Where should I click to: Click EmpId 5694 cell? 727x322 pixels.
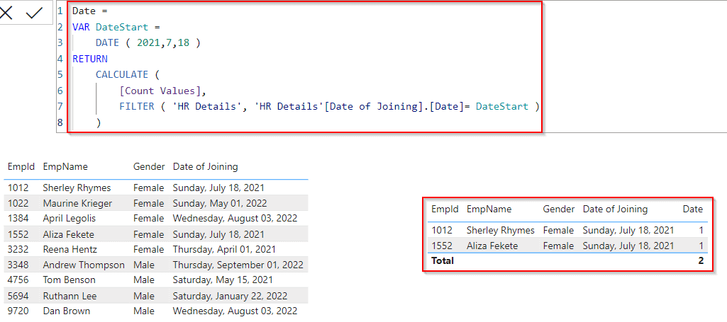(x=18, y=296)
